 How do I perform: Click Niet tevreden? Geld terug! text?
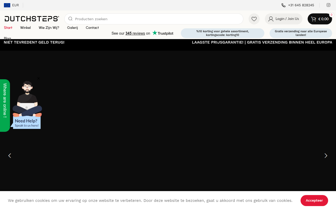point(34,42)
